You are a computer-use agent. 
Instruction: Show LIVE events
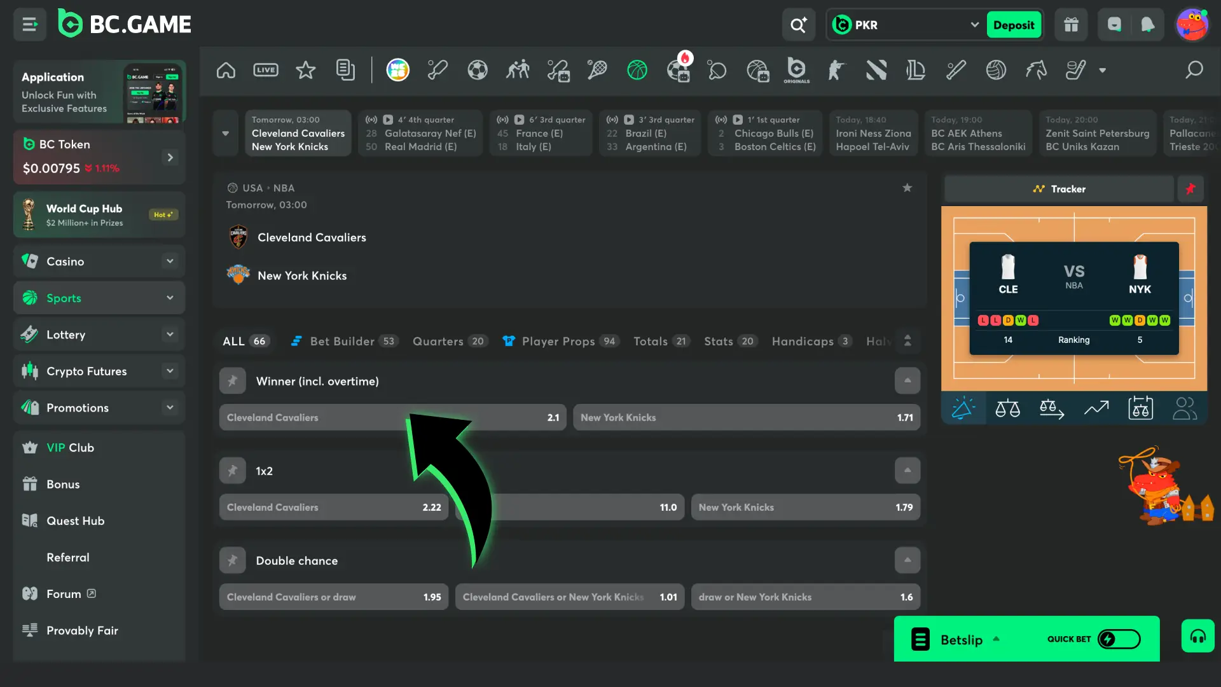point(266,70)
